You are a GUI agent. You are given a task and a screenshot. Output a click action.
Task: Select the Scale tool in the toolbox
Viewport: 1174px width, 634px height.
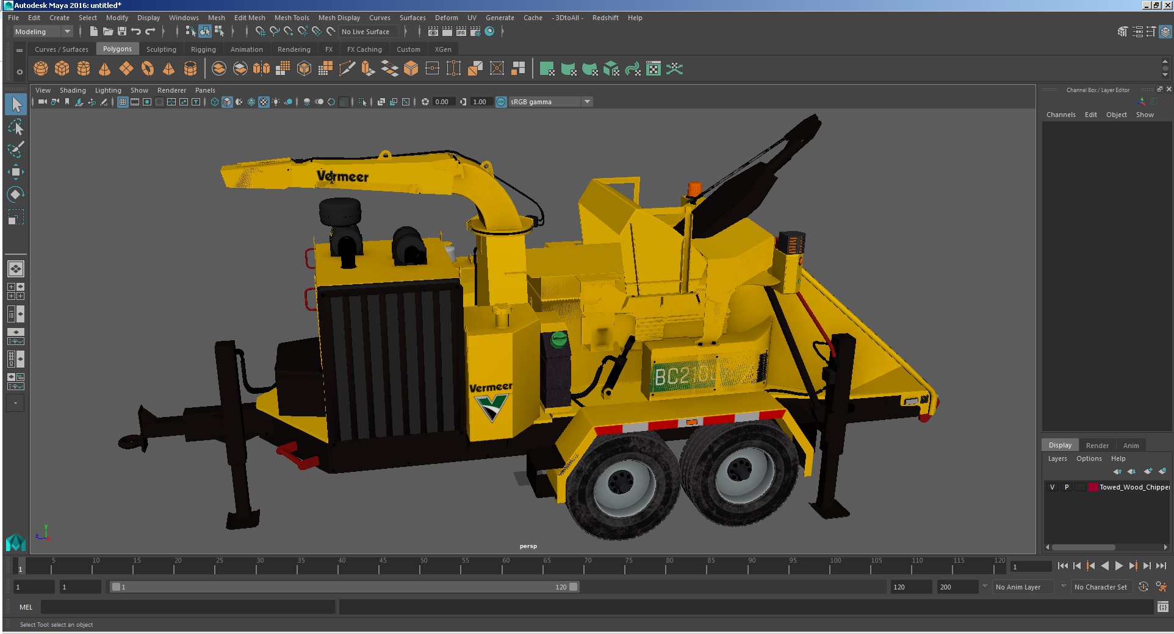[16, 217]
